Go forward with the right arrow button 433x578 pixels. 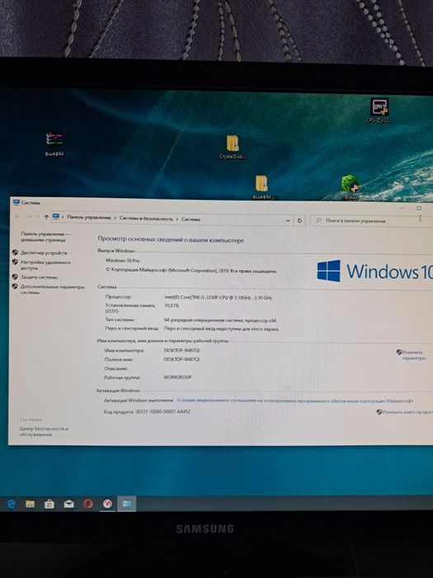(x=29, y=216)
